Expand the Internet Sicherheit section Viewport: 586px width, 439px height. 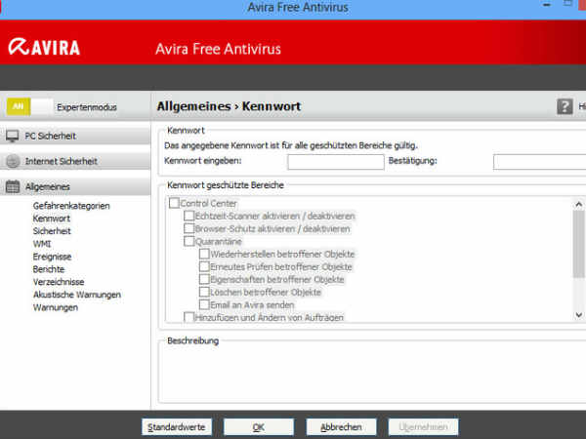pyautogui.click(x=75, y=161)
